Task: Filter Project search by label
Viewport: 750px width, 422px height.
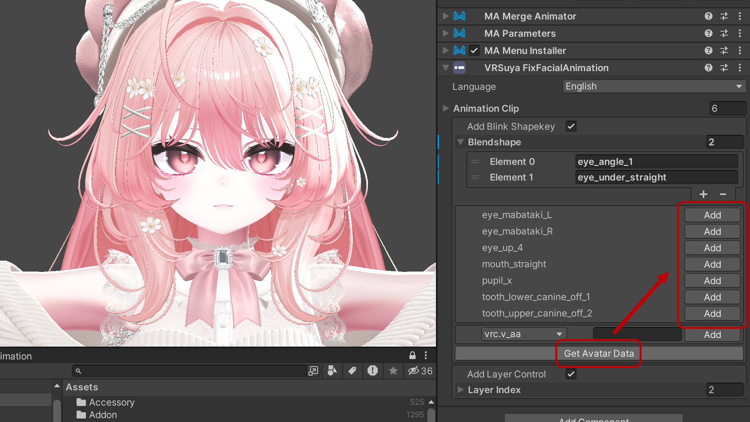Action: coord(352,371)
